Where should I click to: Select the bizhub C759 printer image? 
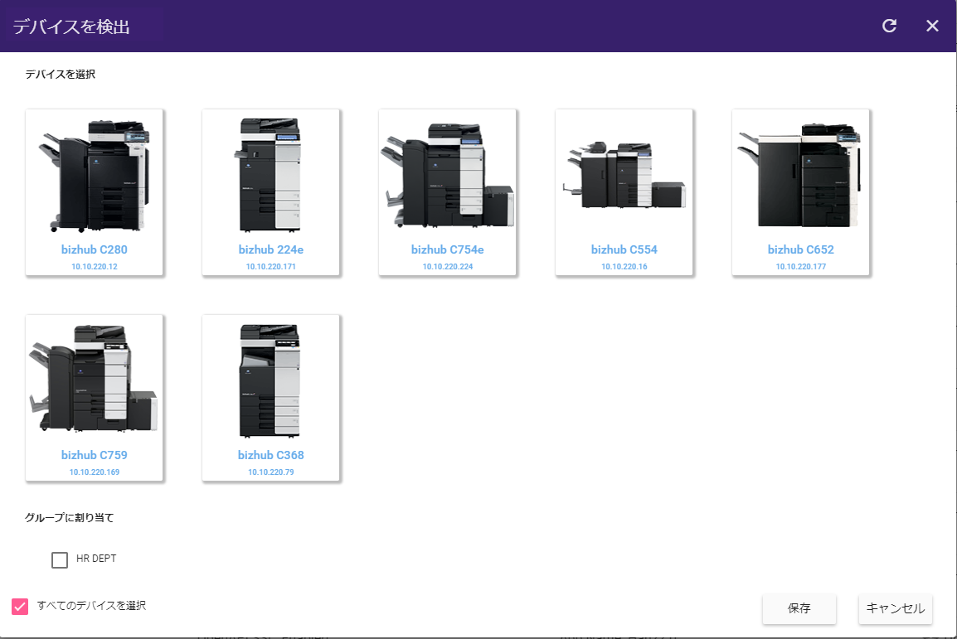click(94, 378)
